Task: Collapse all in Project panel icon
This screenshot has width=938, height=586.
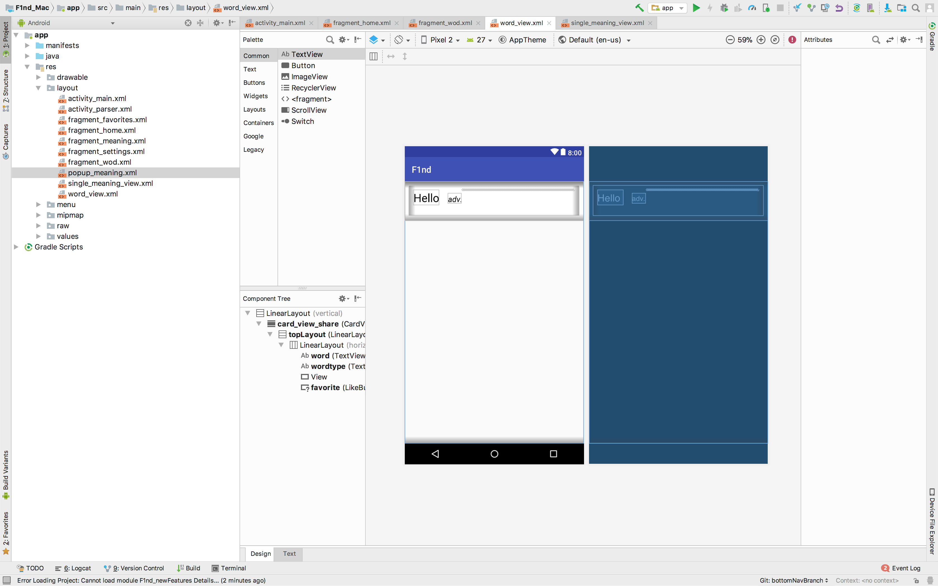Action: click(200, 23)
